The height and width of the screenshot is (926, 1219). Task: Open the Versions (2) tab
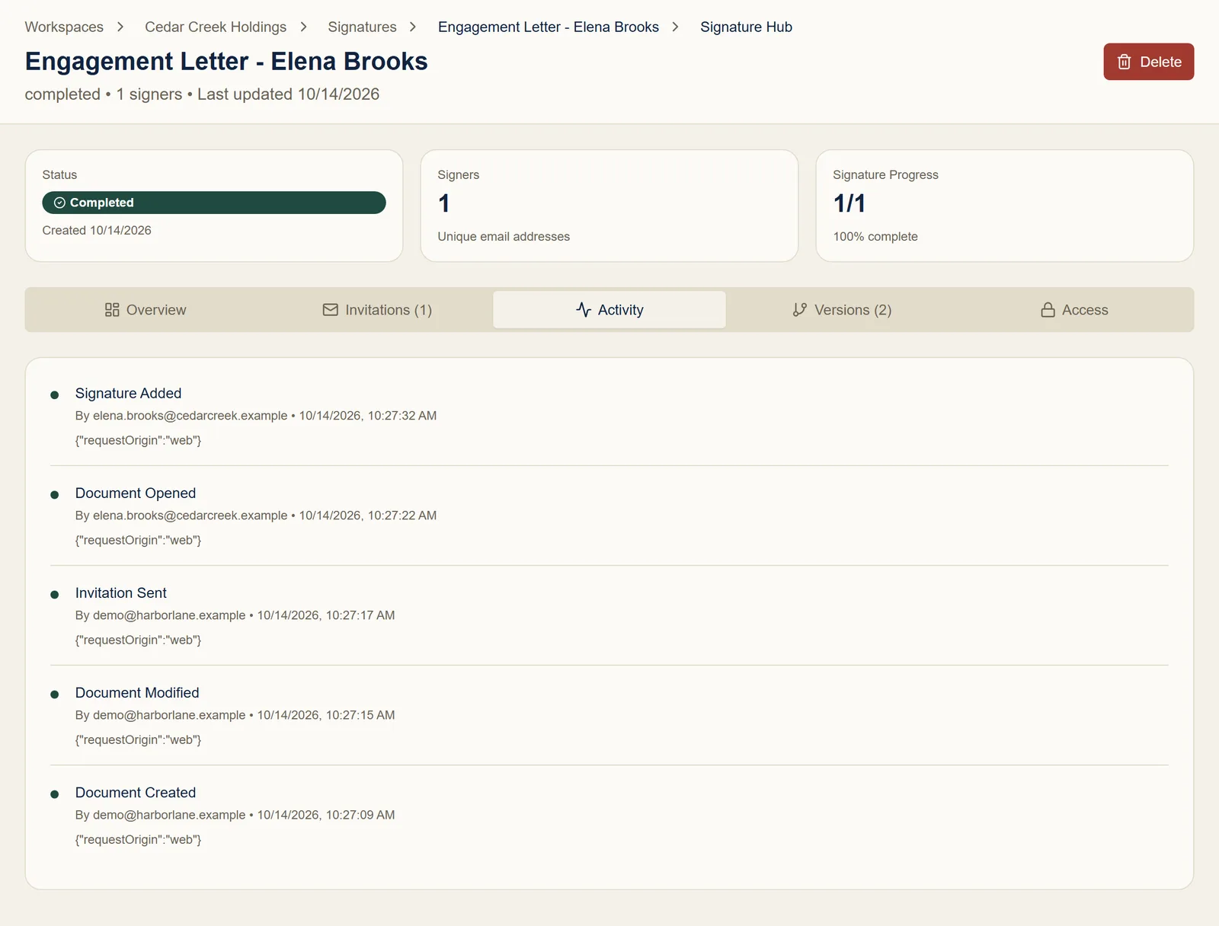pyautogui.click(x=842, y=310)
